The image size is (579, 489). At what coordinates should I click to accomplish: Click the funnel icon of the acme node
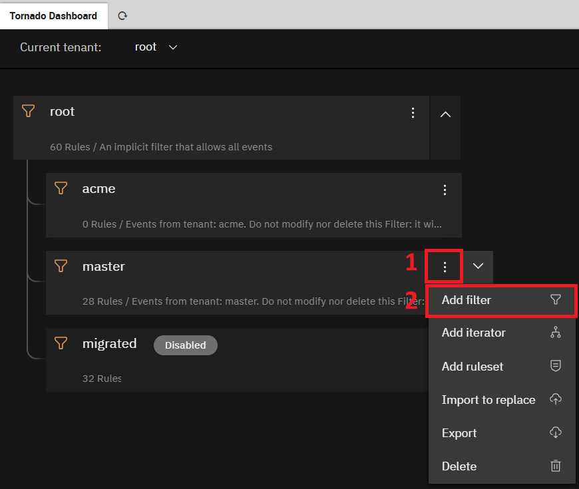61,188
